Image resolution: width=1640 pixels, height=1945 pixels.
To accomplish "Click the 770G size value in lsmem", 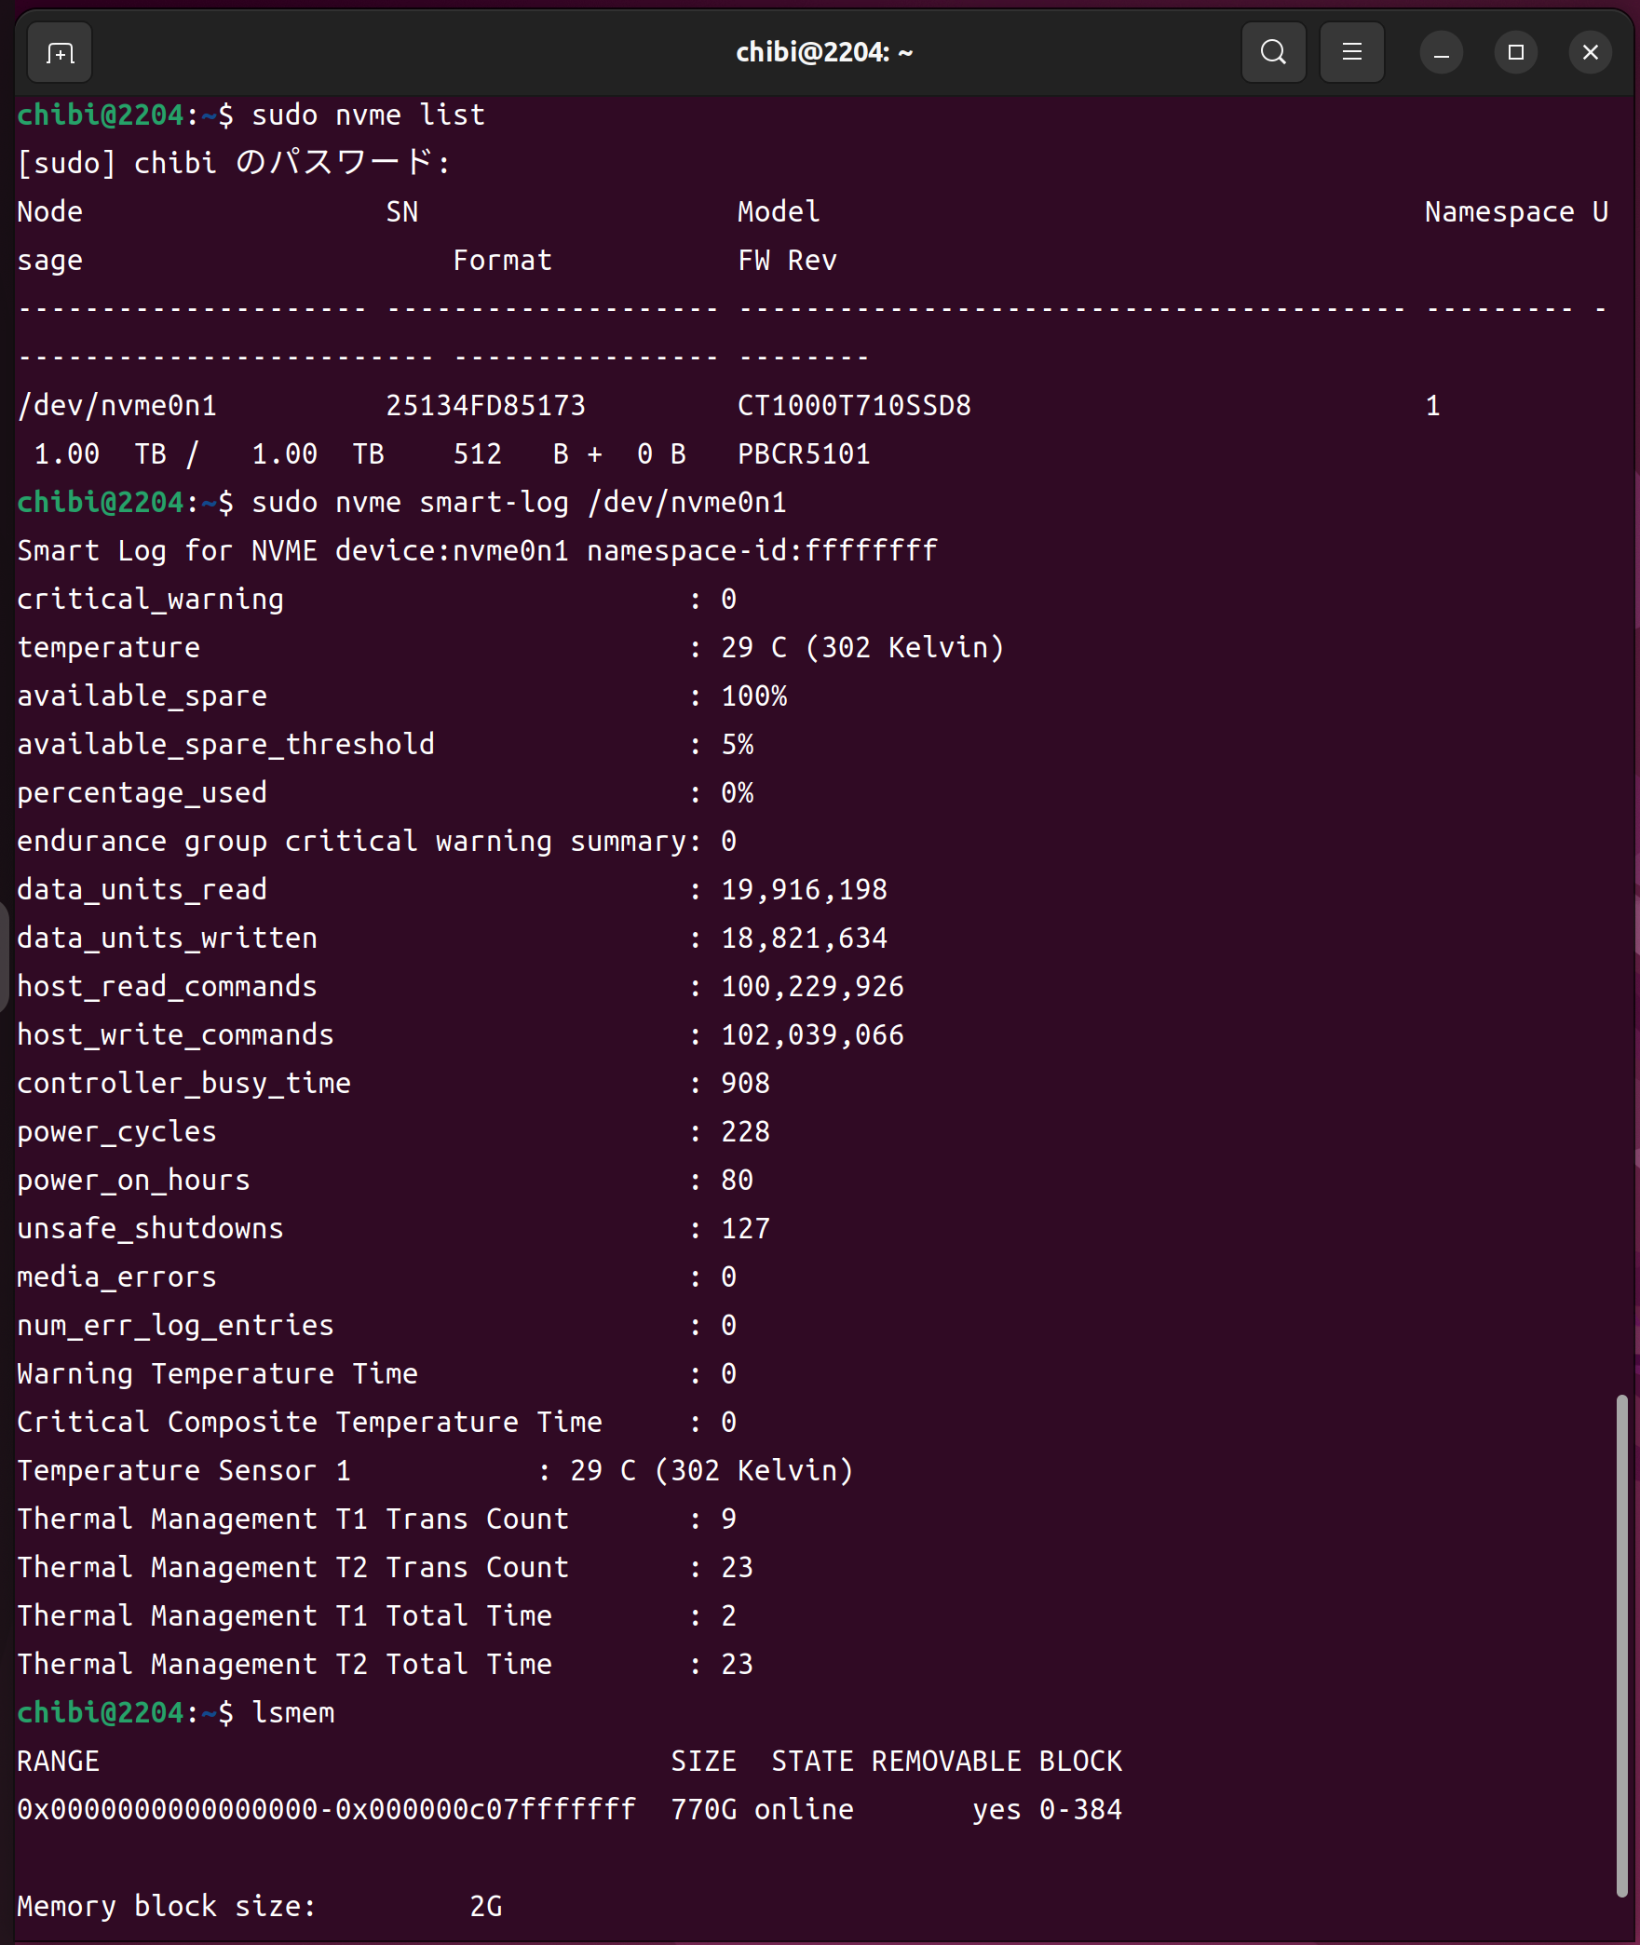I will coord(703,1809).
